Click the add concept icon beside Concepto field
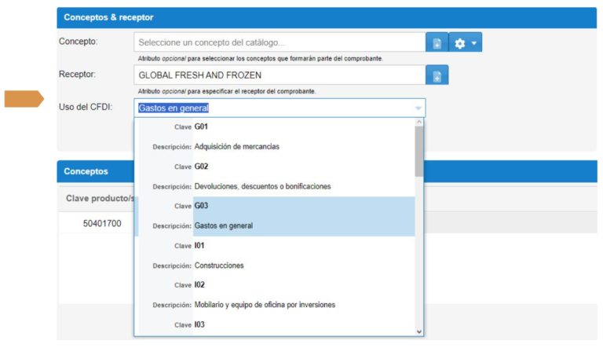Screen dimensions: 603x348 [x=437, y=42]
